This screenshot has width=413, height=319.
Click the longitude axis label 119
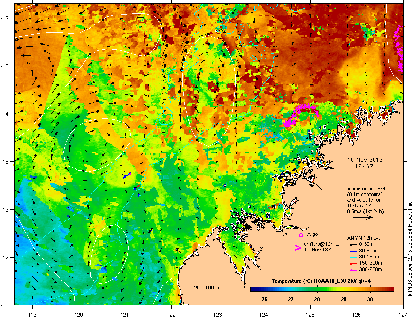[x=33, y=314]
